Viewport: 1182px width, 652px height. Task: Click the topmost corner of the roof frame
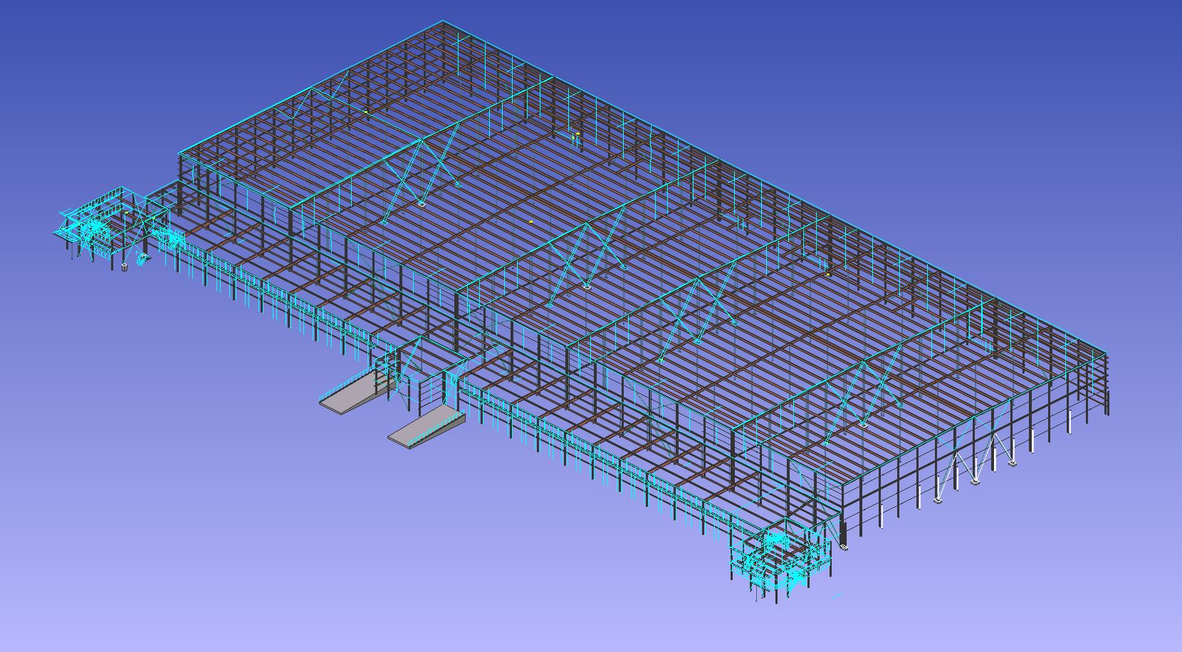pos(443,22)
